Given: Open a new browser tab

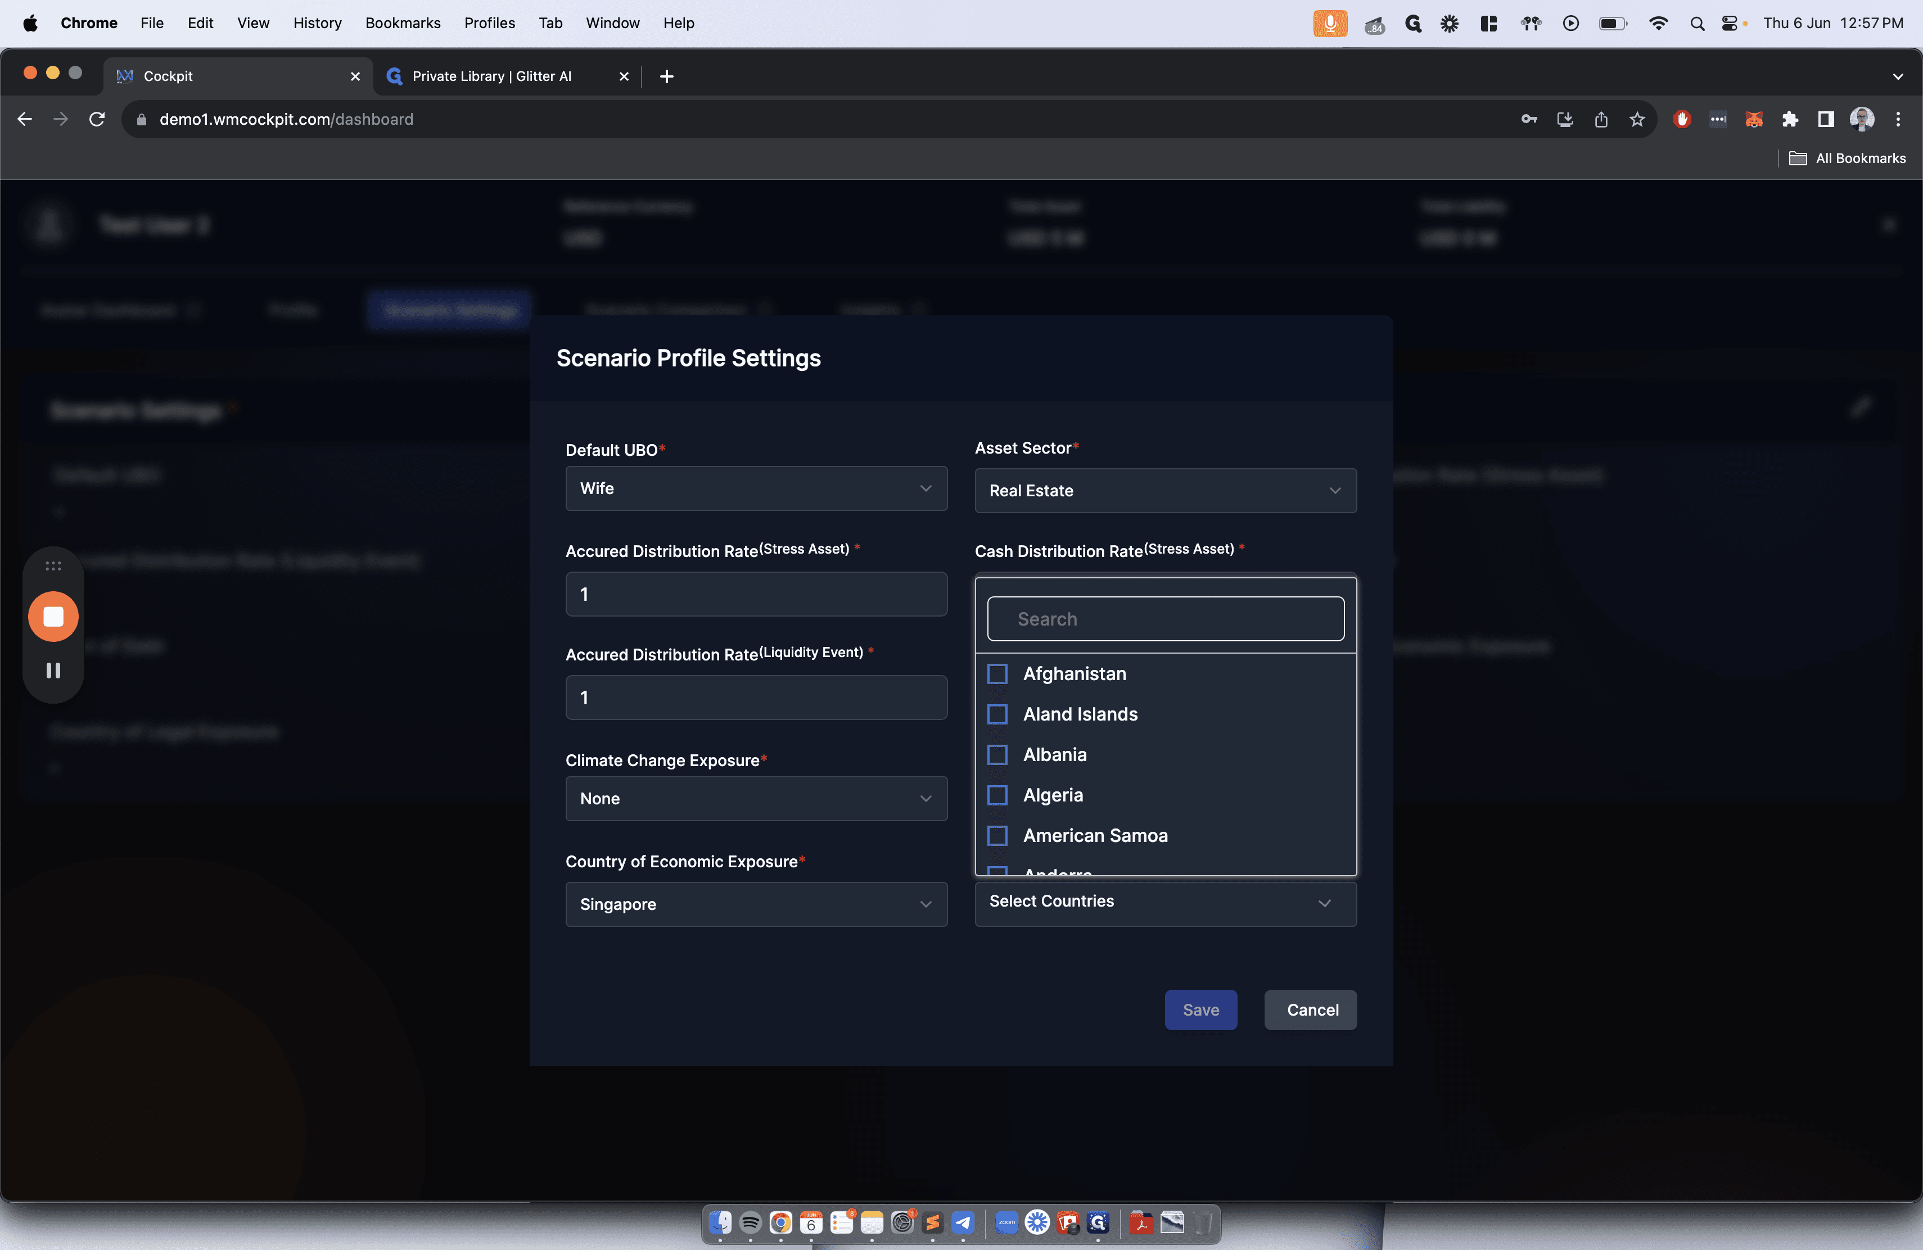Looking at the screenshot, I should click(667, 76).
